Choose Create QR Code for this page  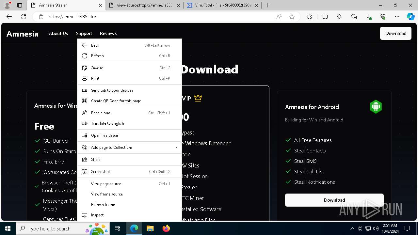129,101
